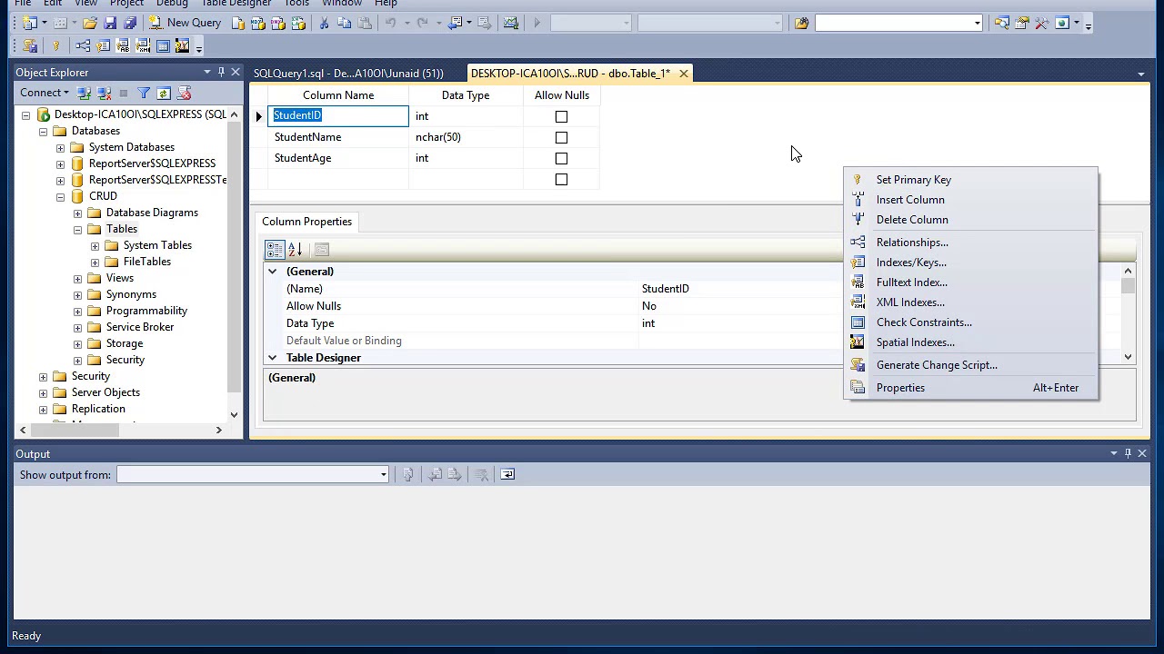Screen dimensions: 1164x654
Task: Click the Toolbox wrench icon
Action: 1041,23
